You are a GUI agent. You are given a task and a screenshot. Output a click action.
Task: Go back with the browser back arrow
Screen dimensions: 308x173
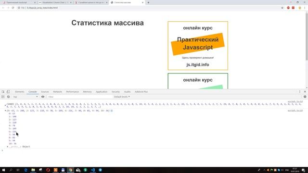[3, 8]
